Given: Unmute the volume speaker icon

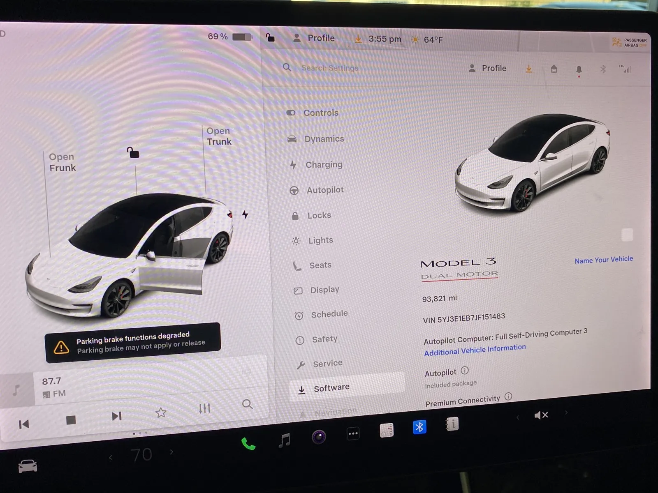Looking at the screenshot, I should click(541, 415).
